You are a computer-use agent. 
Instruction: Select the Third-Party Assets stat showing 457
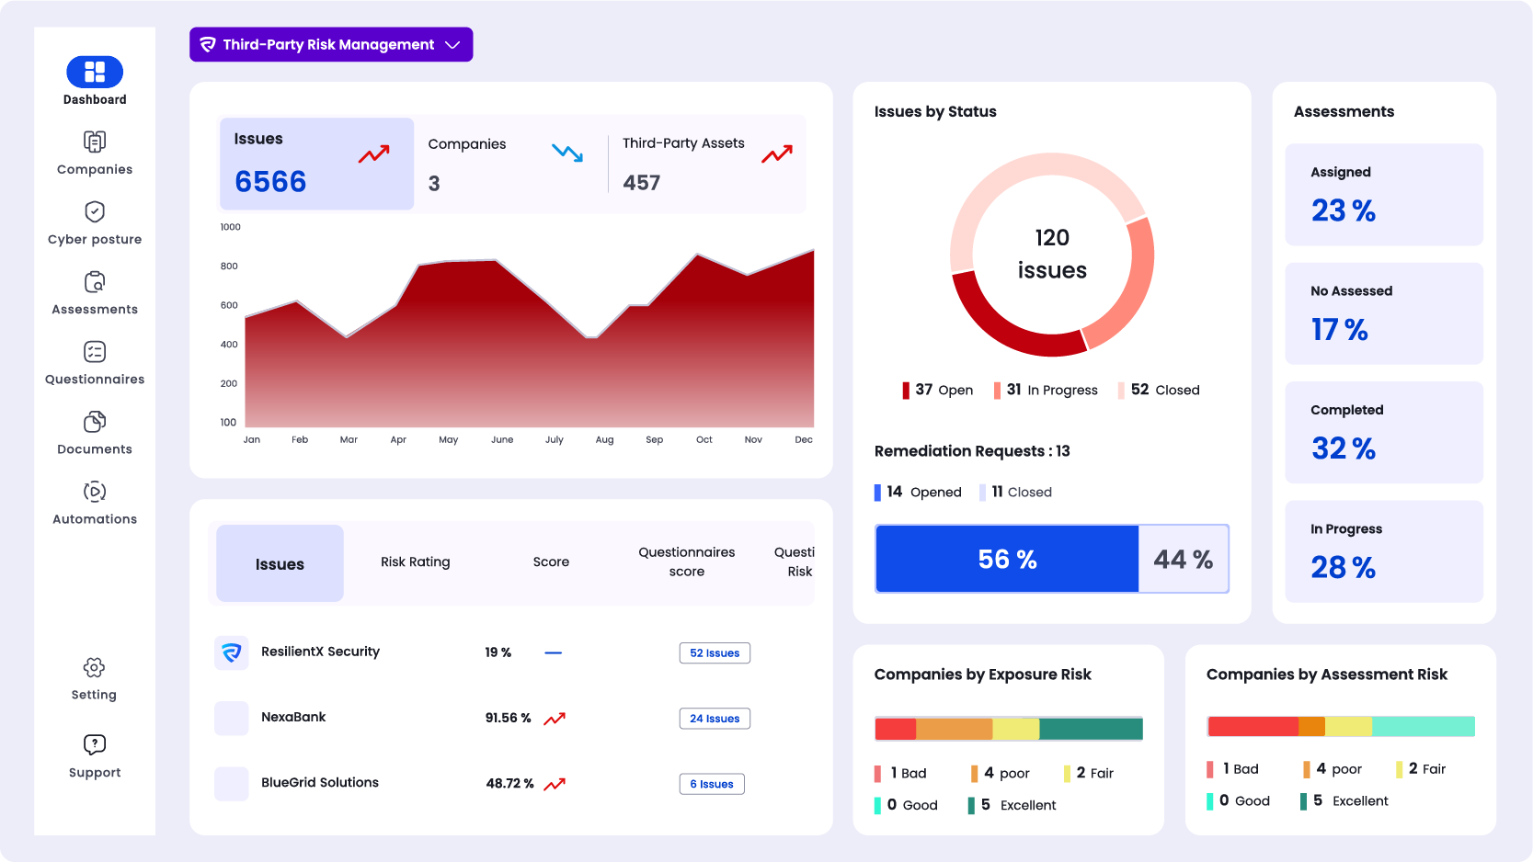[708, 164]
